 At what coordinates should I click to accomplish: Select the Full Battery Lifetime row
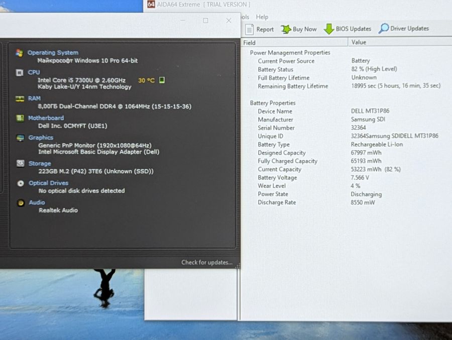pos(346,77)
